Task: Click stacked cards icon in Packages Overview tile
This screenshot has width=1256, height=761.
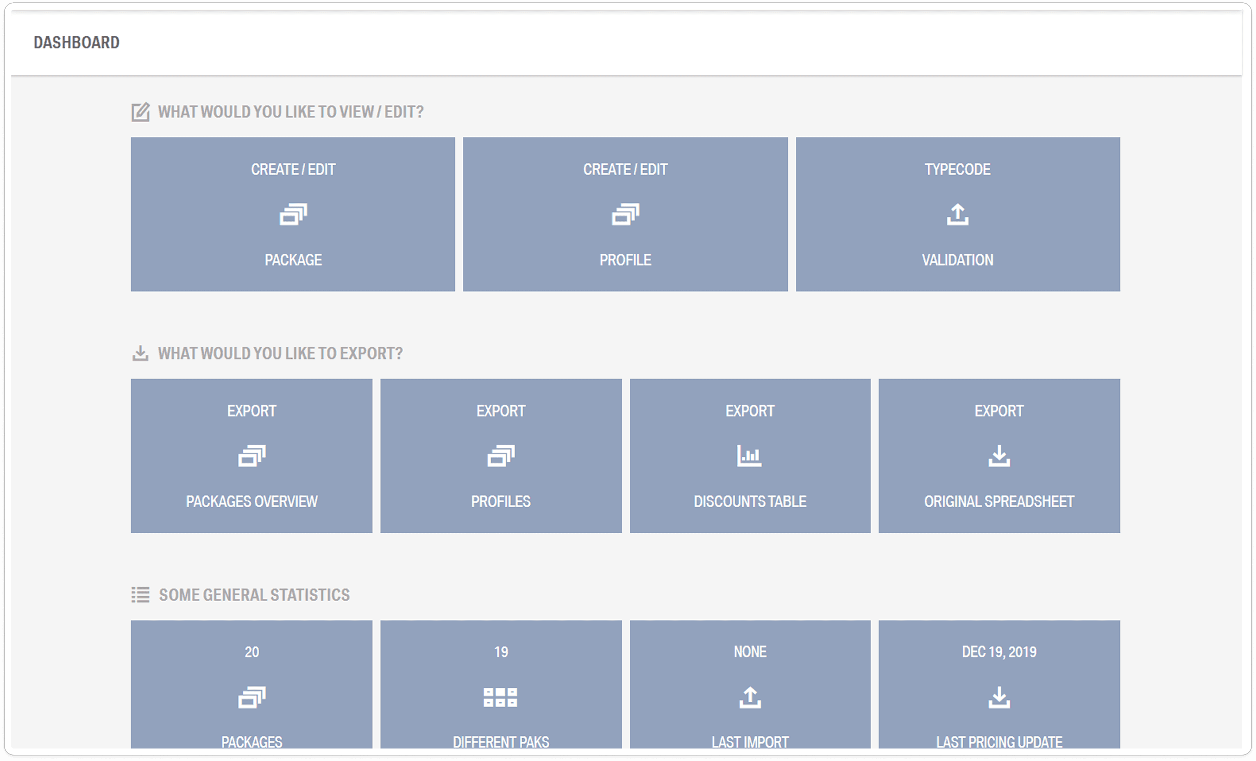Action: [252, 456]
